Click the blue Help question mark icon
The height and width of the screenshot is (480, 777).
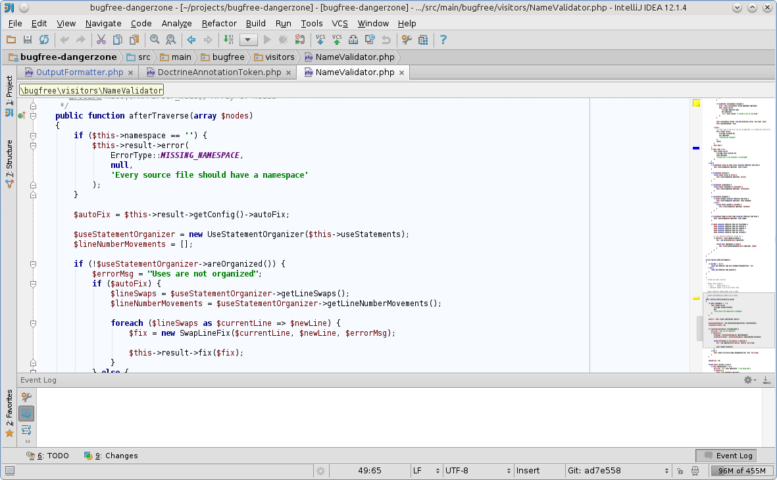[443, 40]
